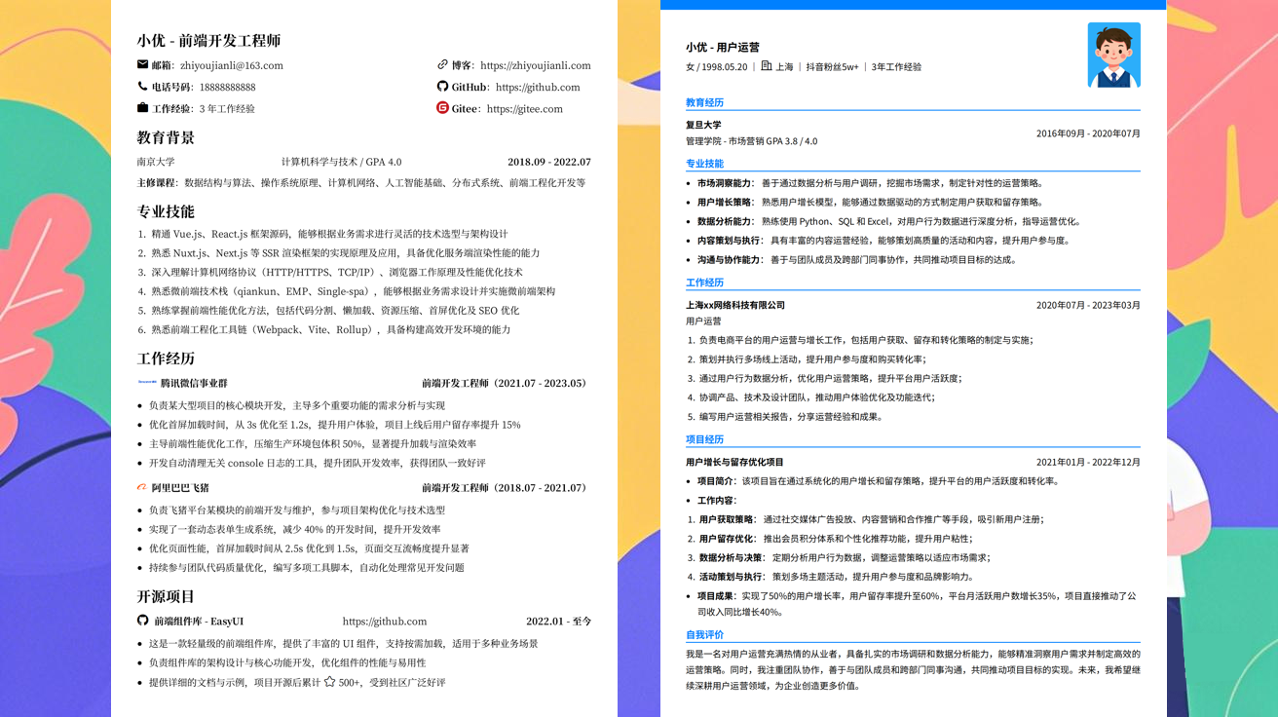Open the https://gitee.com link
This screenshot has width=1278, height=717.
click(x=524, y=109)
